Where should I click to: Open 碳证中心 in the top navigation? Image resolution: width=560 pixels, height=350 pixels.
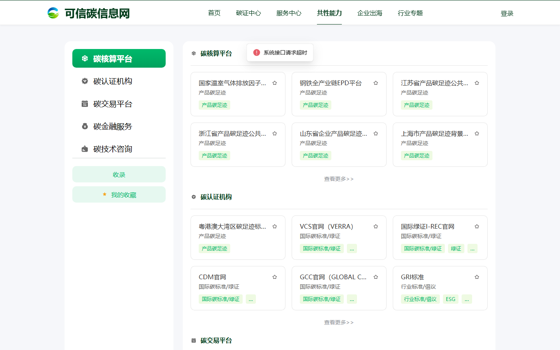click(x=248, y=13)
